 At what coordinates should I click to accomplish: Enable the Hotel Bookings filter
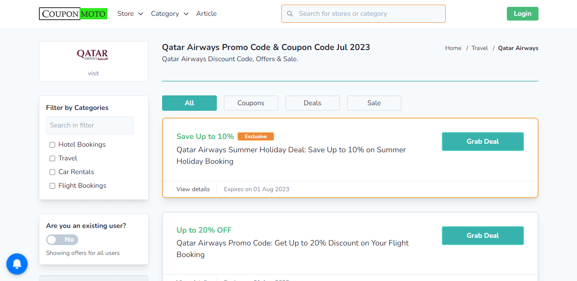(x=52, y=145)
